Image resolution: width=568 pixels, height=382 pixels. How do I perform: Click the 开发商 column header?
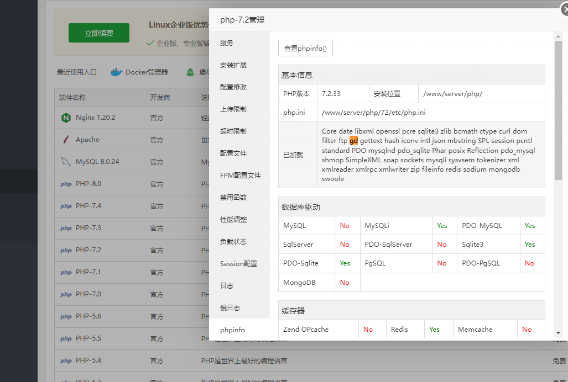point(160,98)
